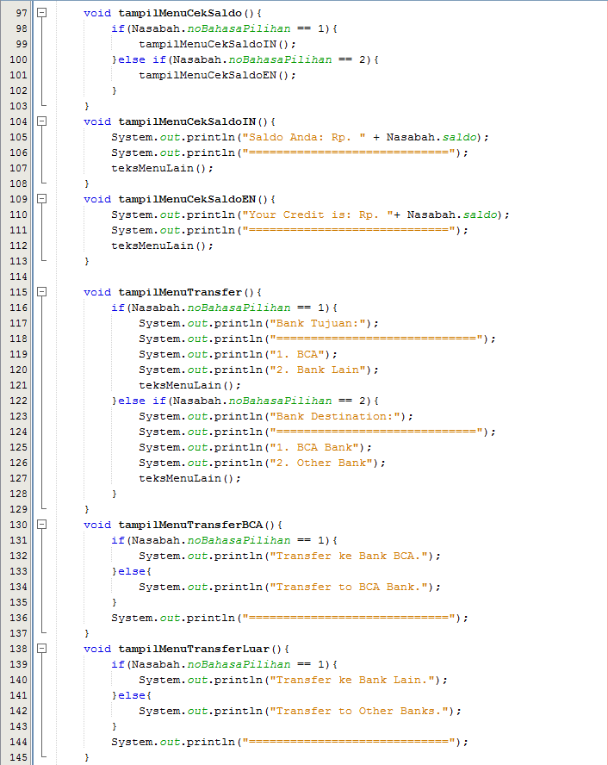Screen dimensions: 608x765
Task: Click the string "Transfer to BCA Bank."
Action: tap(349, 587)
